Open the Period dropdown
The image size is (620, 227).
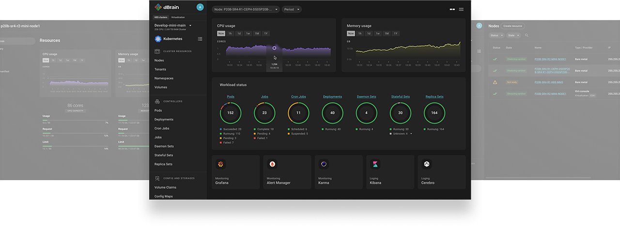click(291, 9)
